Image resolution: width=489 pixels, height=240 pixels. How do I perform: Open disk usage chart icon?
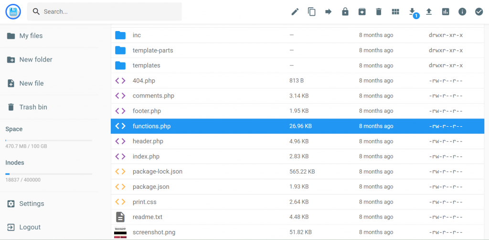click(x=446, y=12)
